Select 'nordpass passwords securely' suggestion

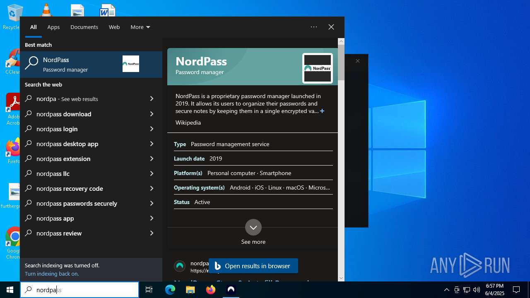(83, 203)
